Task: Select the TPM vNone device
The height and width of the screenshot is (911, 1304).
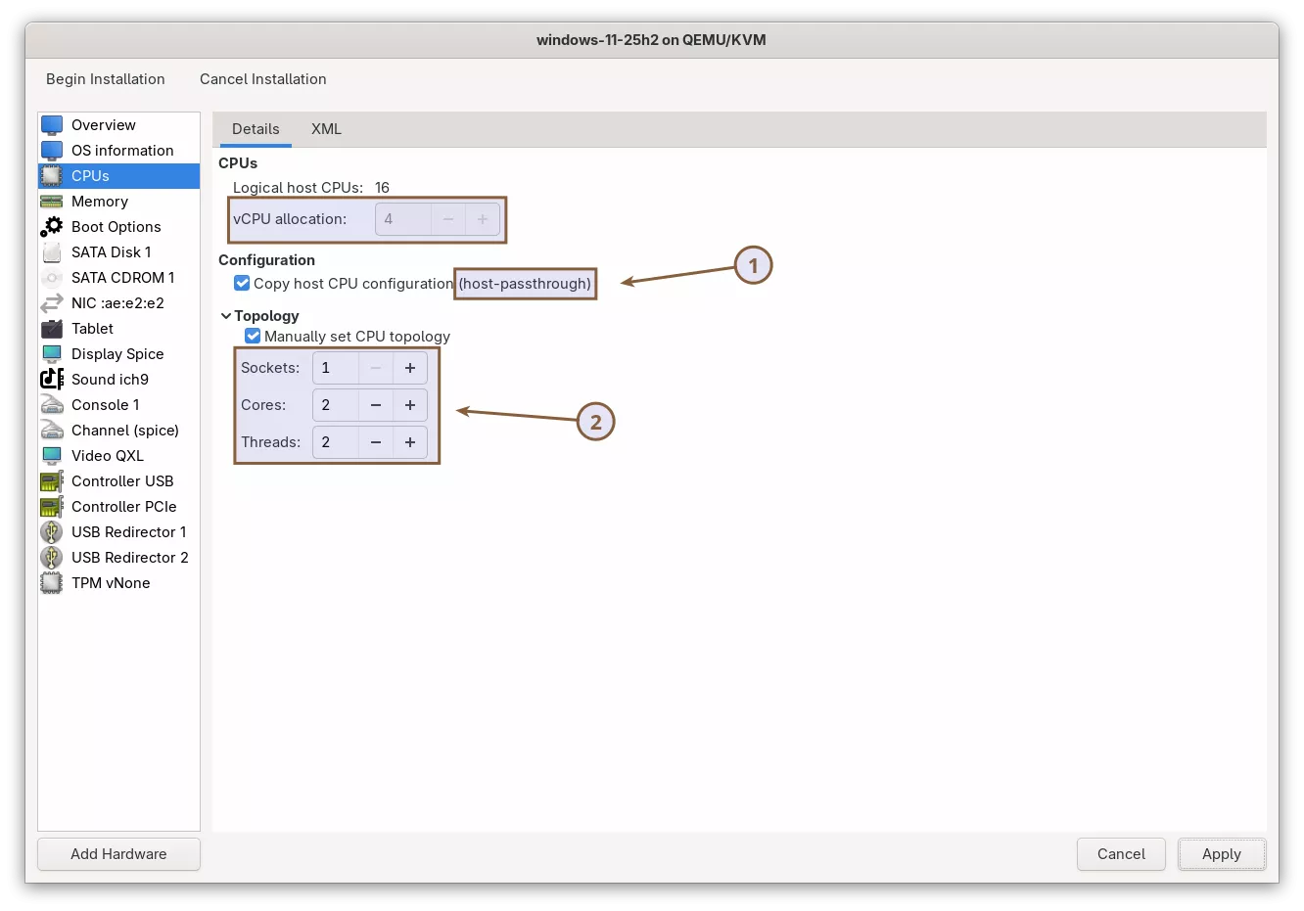Action: tap(110, 582)
